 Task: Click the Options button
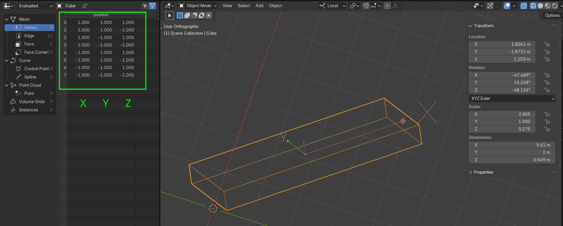552,15
